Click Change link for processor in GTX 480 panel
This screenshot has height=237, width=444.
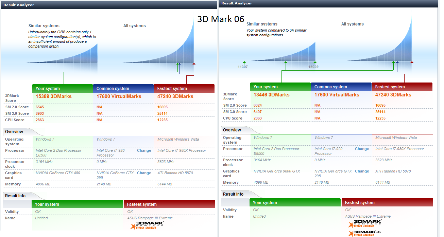pos(144,150)
